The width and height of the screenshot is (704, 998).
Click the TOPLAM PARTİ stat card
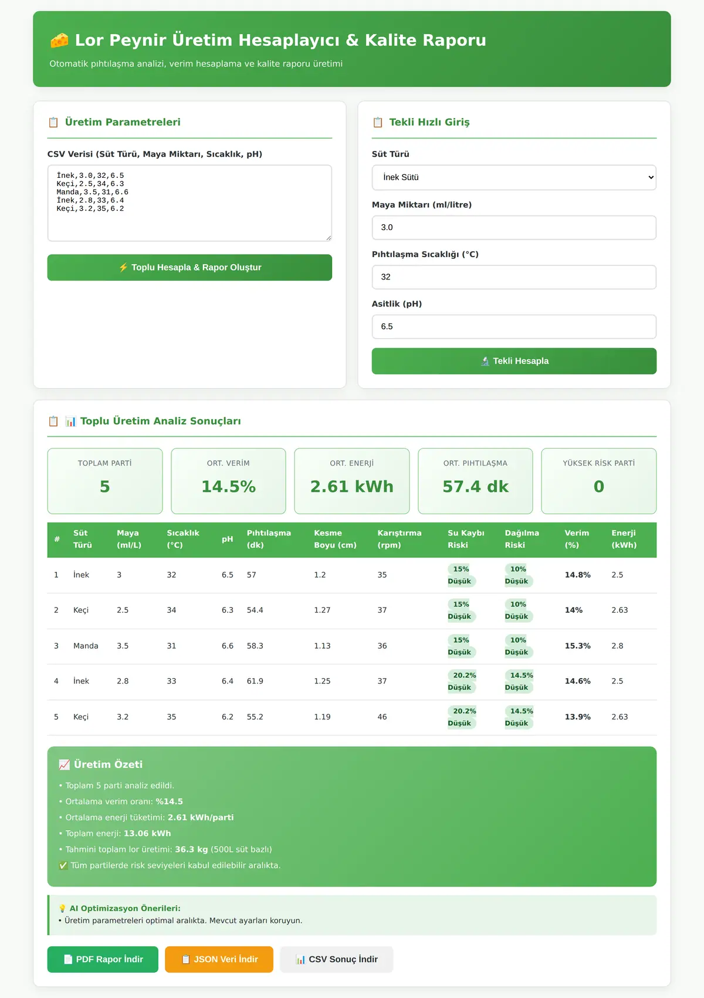pos(105,481)
